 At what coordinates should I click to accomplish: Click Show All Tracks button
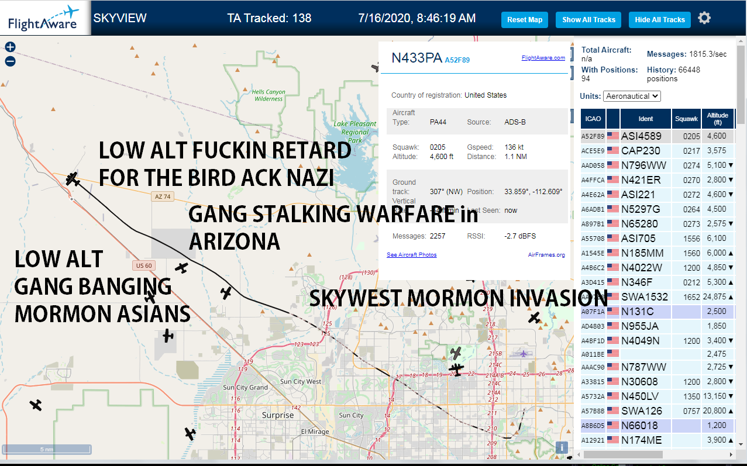588,19
